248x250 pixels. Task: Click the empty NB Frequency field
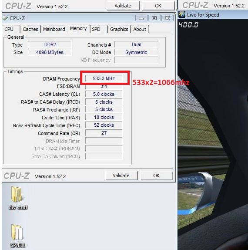pyautogui.click(x=136, y=60)
